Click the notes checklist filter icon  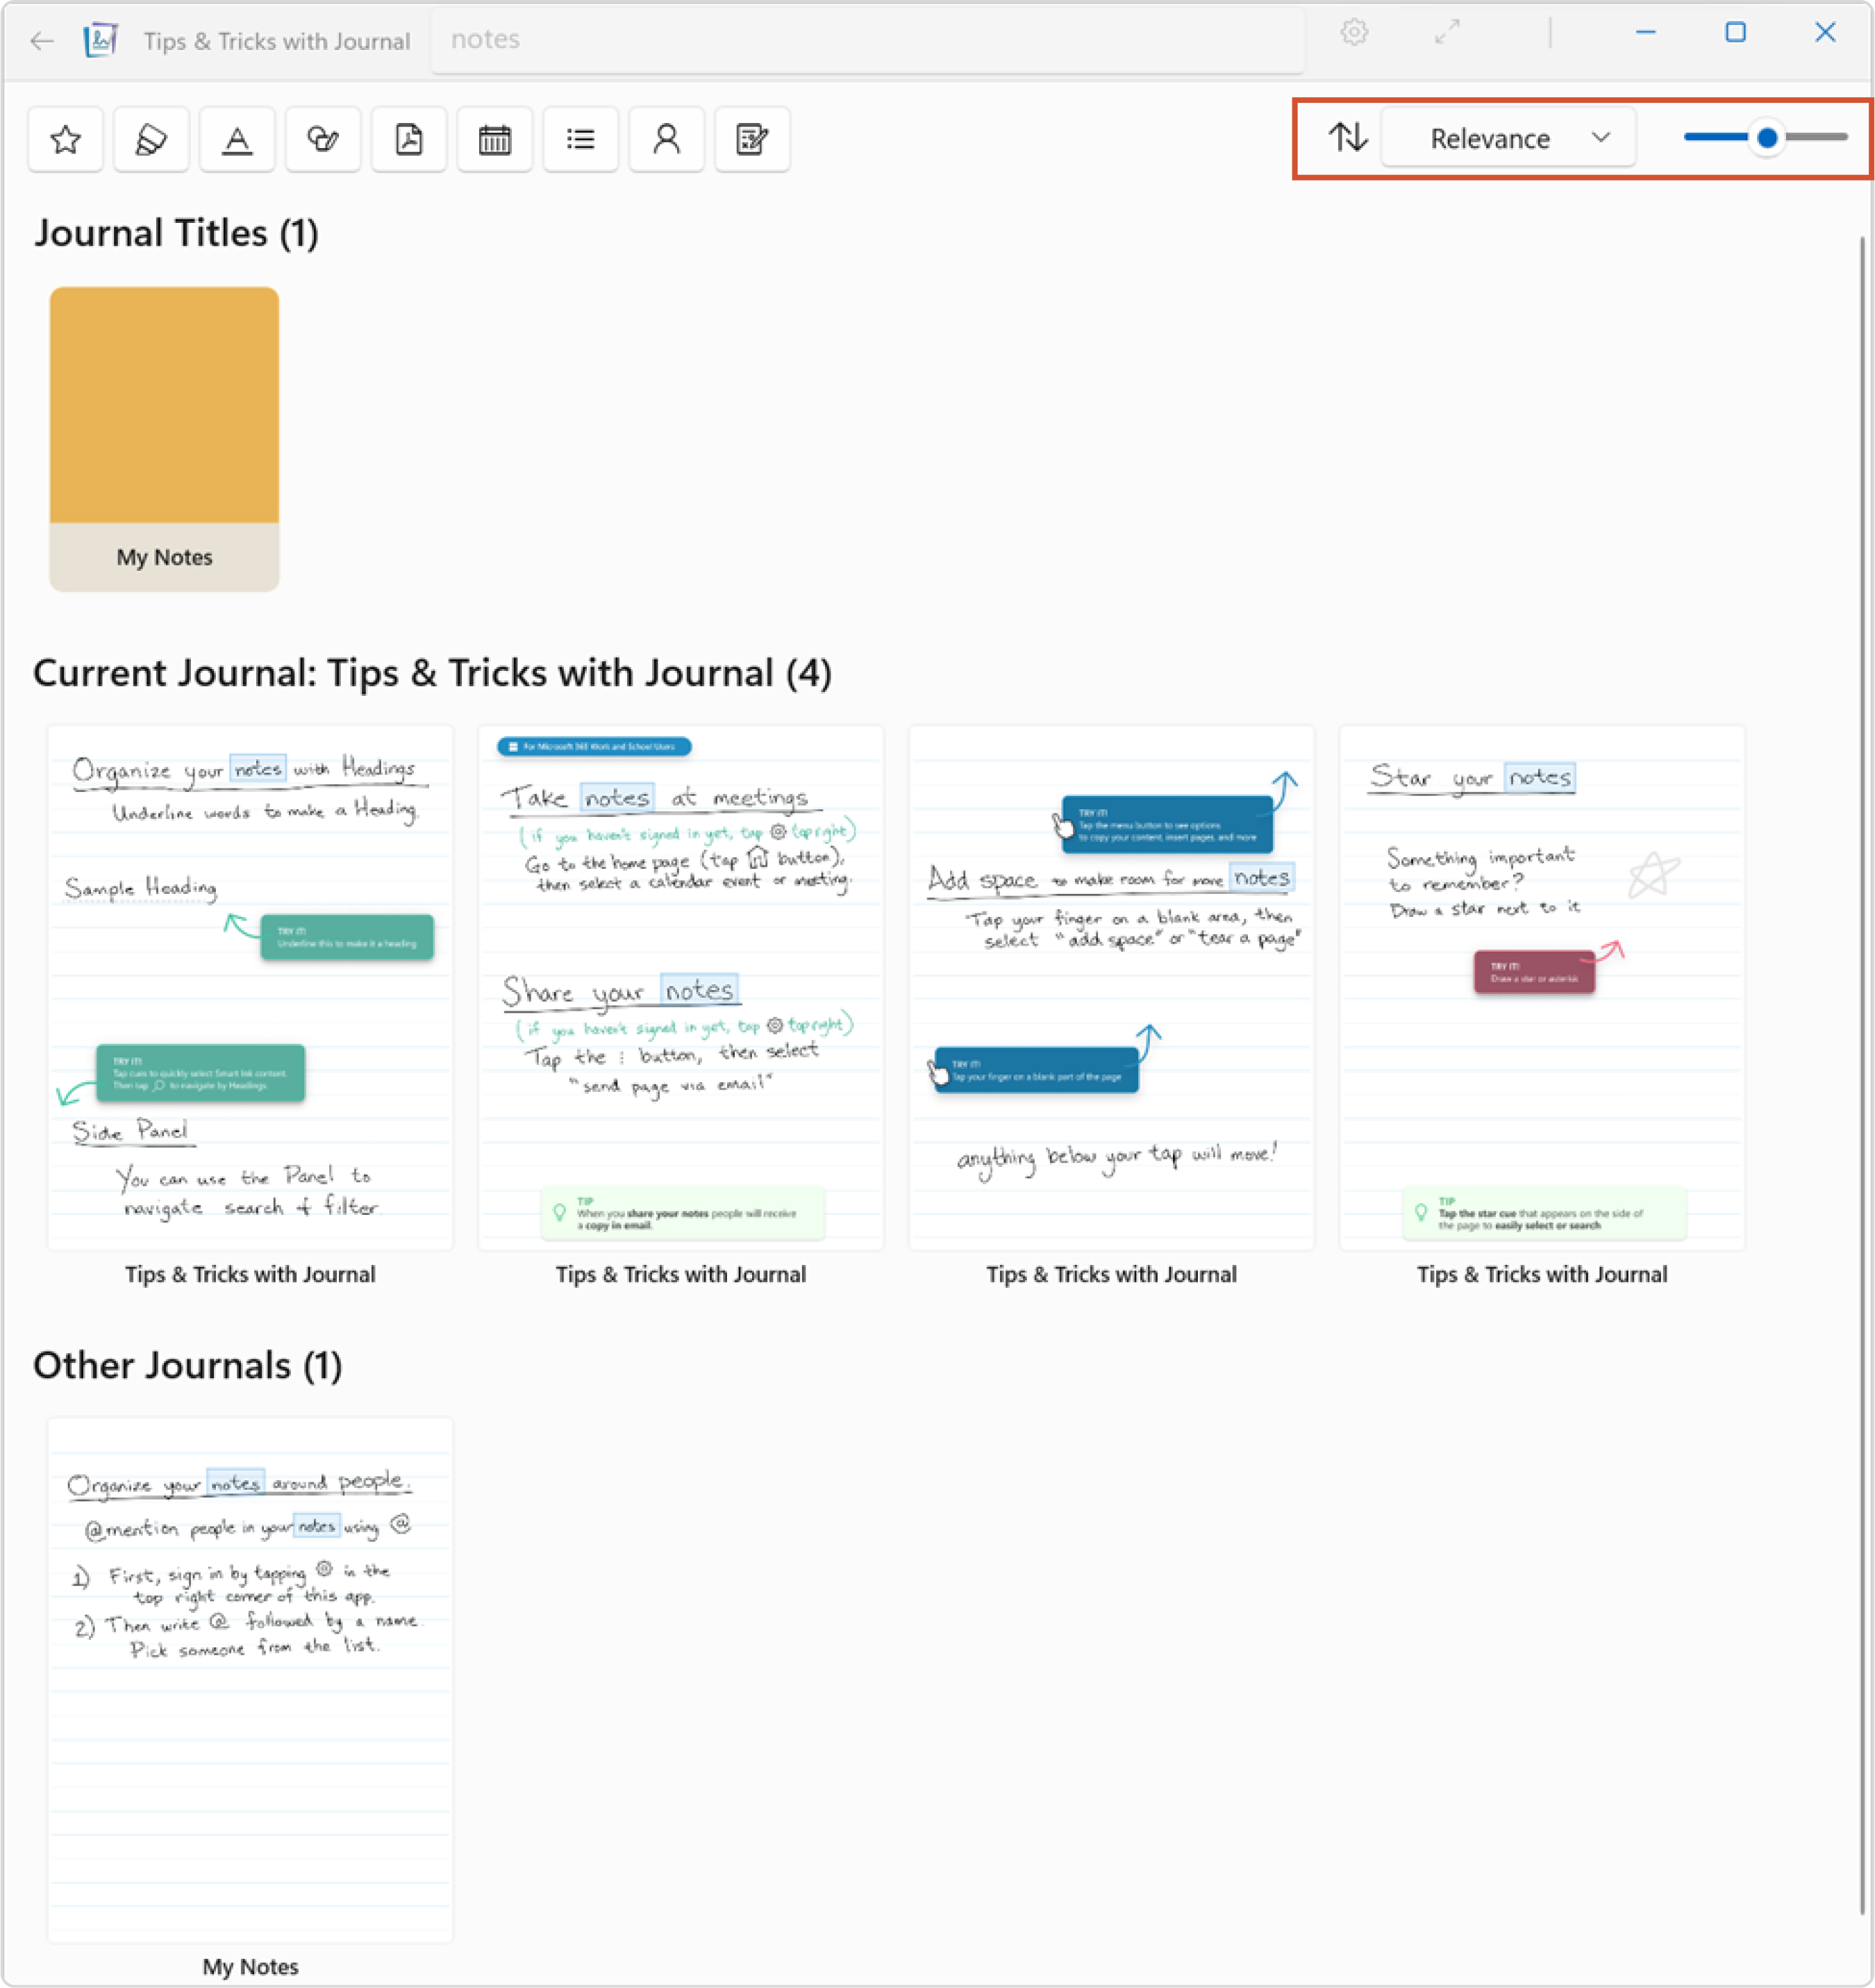pos(752,139)
